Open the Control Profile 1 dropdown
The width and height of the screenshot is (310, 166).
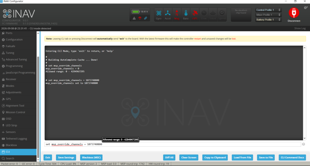point(268,10)
